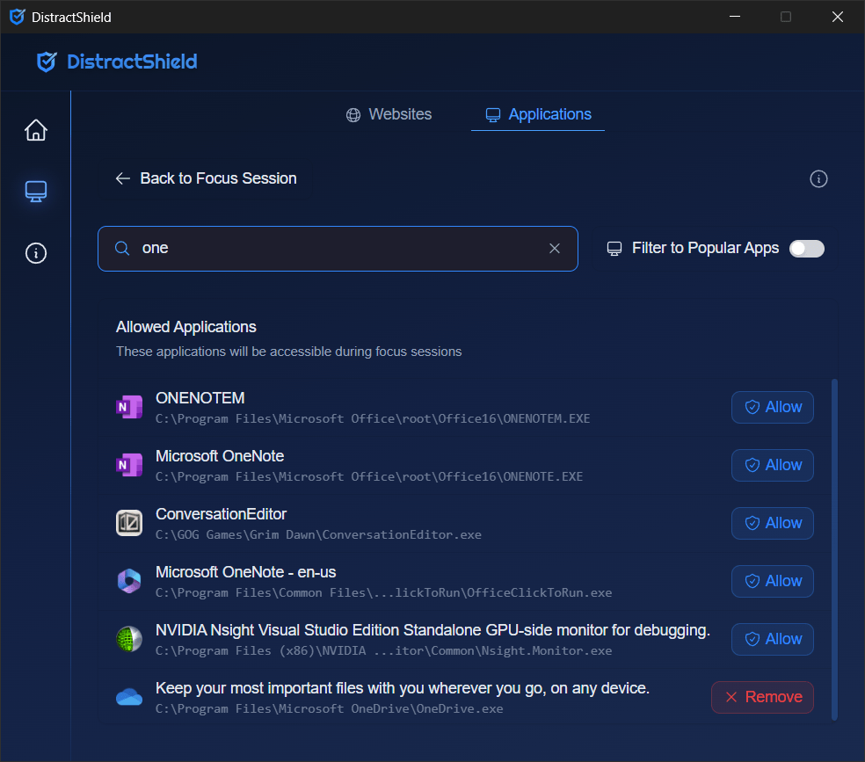Screen dimensions: 865x762
Task: Remove OneDrive from allowed applications
Action: point(762,697)
